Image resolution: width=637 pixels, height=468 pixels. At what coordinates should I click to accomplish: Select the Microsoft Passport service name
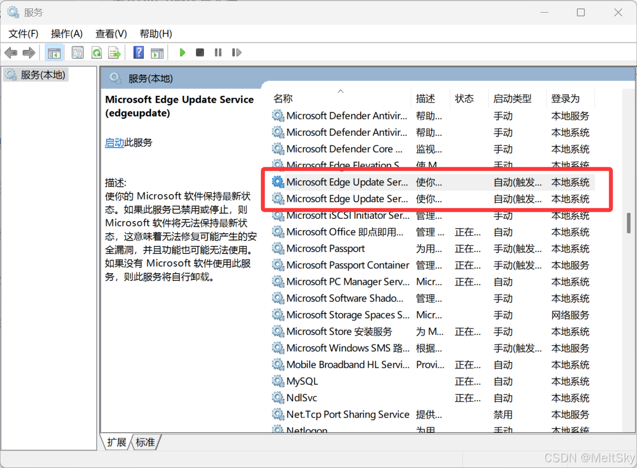coord(325,248)
